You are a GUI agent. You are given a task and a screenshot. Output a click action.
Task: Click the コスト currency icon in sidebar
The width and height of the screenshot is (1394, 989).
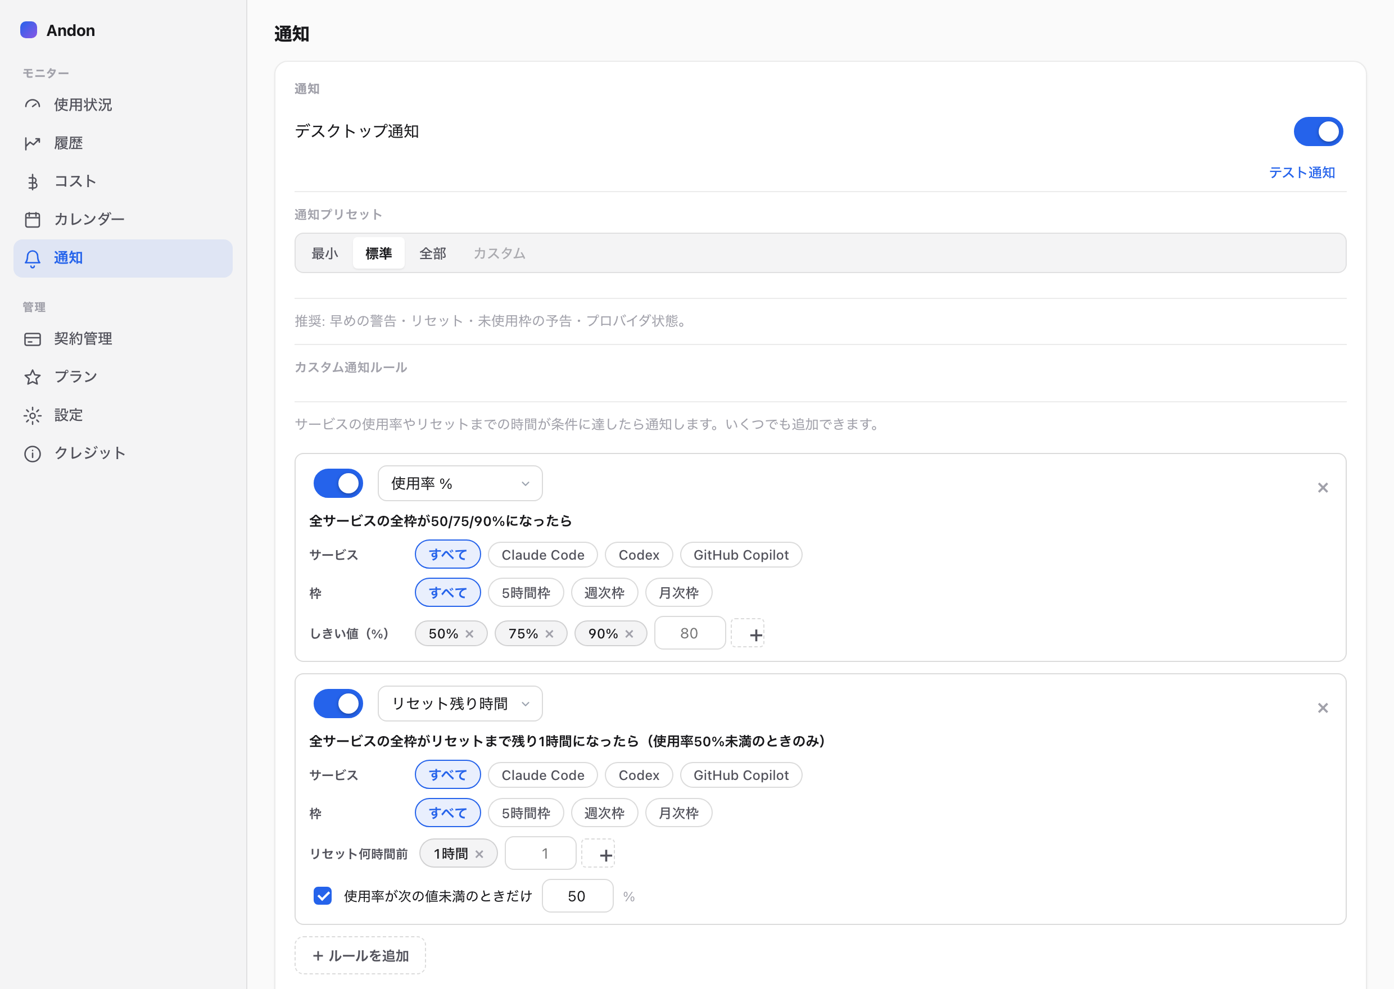coord(32,182)
